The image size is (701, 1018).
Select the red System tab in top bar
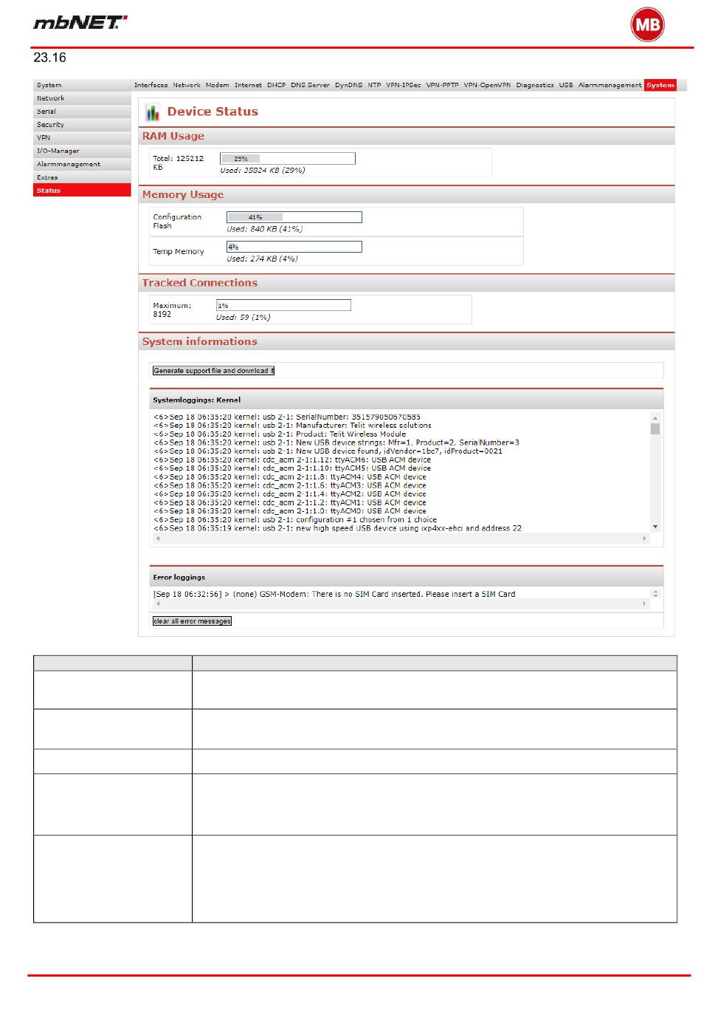coord(660,85)
